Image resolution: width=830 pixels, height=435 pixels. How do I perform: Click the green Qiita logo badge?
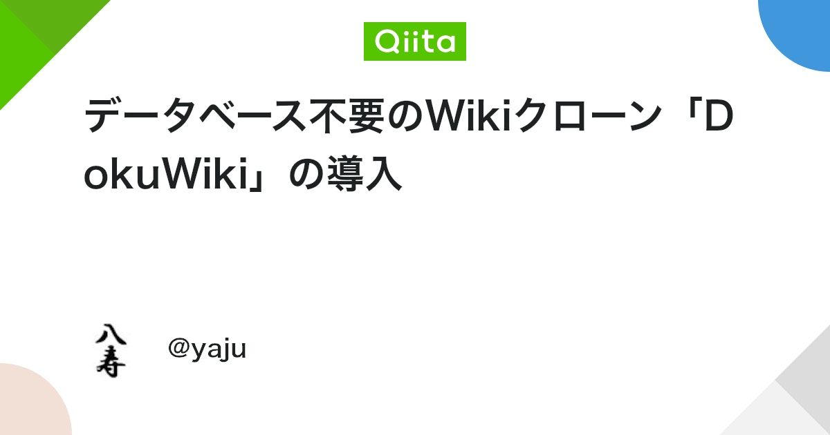coord(415,41)
